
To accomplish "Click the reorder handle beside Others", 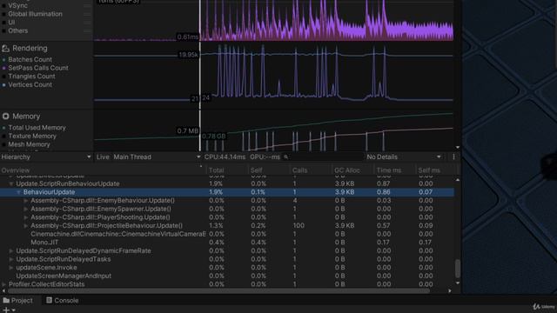I will coord(87,31).
